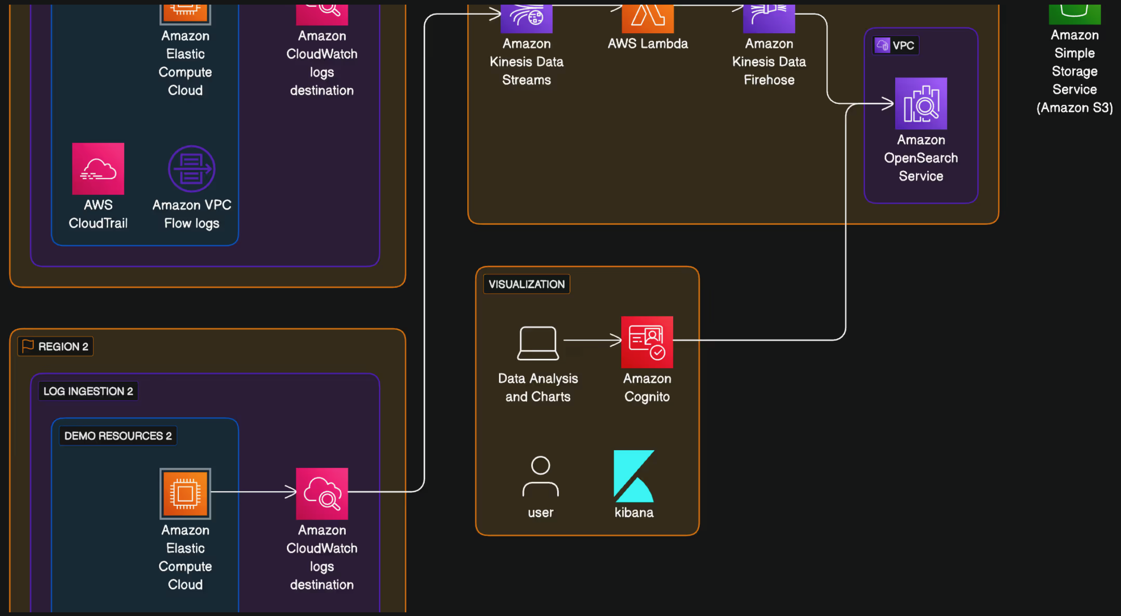1121x616 pixels.
Task: Click the Amazon S3 bucket icon
Action: (1075, 14)
